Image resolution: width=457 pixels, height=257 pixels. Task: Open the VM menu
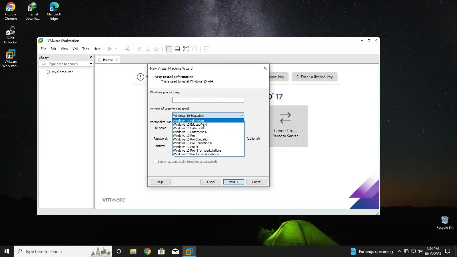[x=75, y=49]
